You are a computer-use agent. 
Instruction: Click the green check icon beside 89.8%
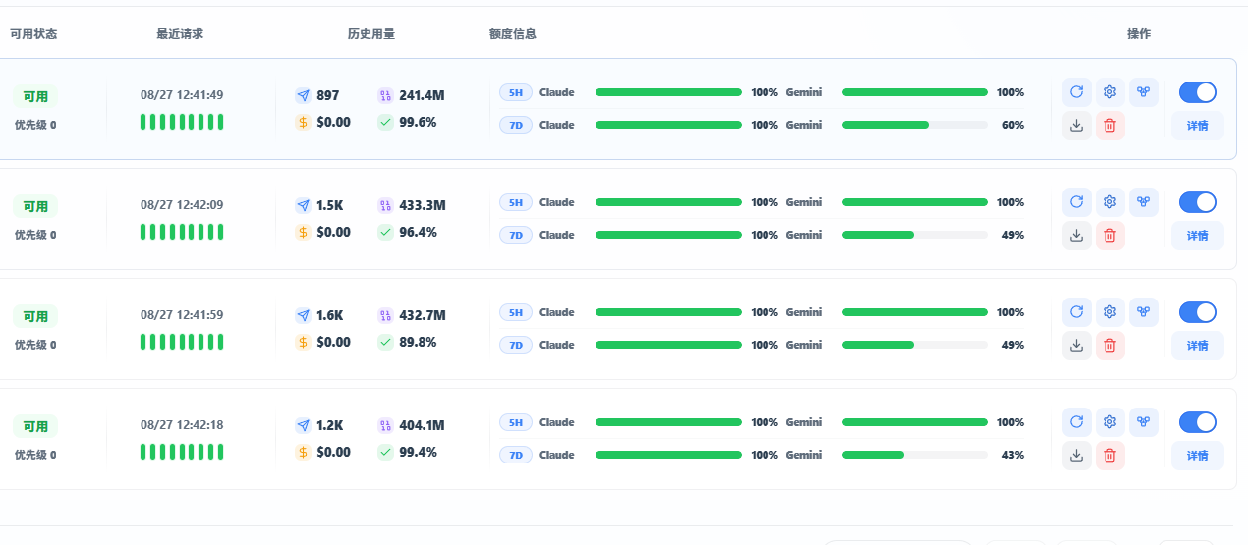[385, 343]
